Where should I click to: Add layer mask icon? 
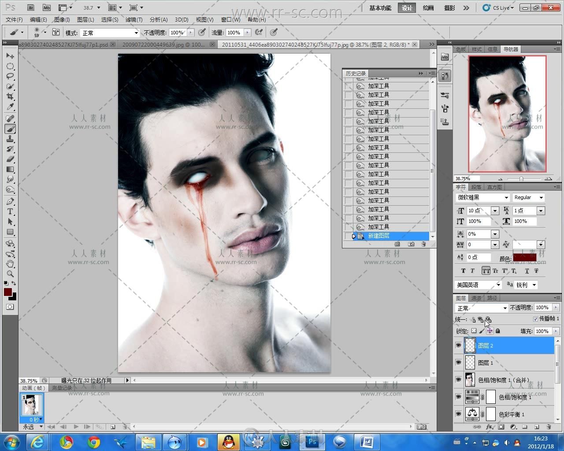[501, 427]
